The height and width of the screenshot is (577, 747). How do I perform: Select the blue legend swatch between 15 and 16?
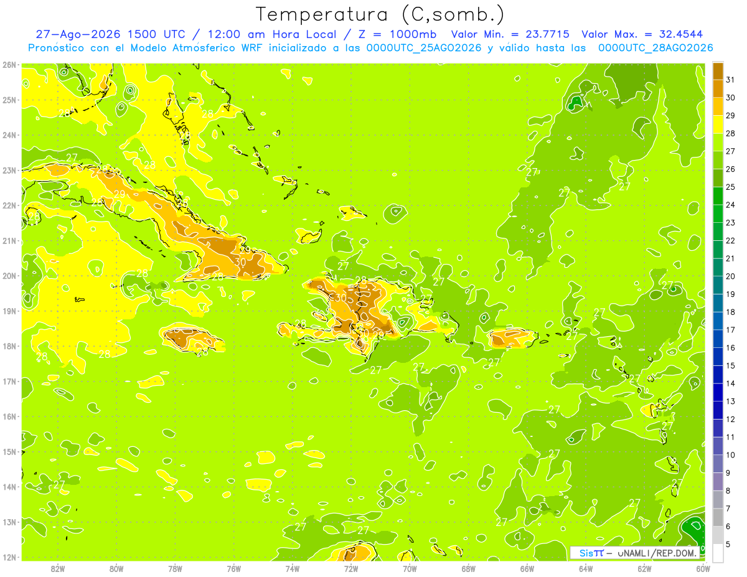point(718,357)
